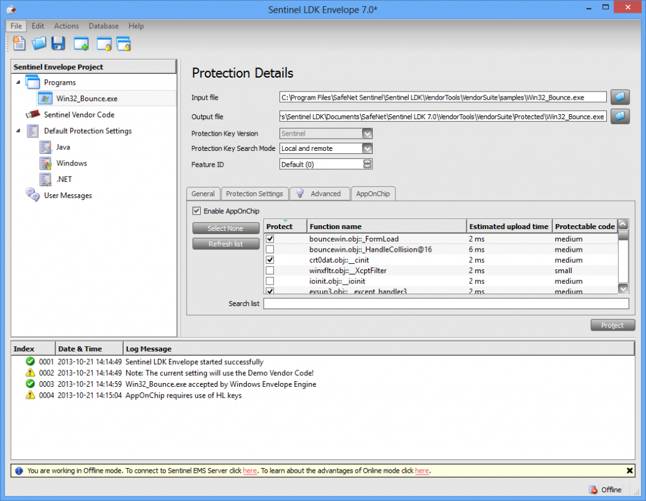
Task: Sort by the Protectable code column header
Action: 585,226
